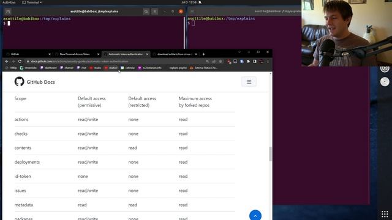Screen dimensions: 392x220
Task: Open the chat bookmark
Action: 81,68
